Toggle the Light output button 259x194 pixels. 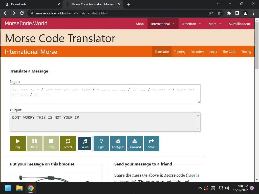101,143
